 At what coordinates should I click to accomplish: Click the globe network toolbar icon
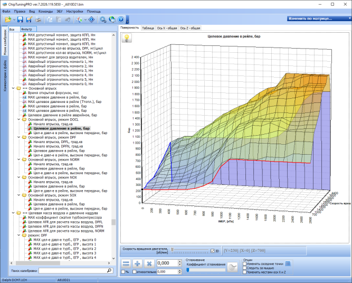(x=112, y=20)
